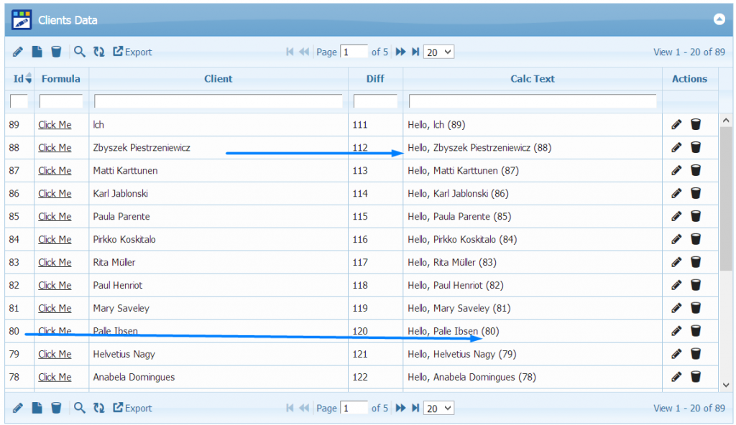Focus the Client column filter field
736x425 pixels.
(218, 101)
